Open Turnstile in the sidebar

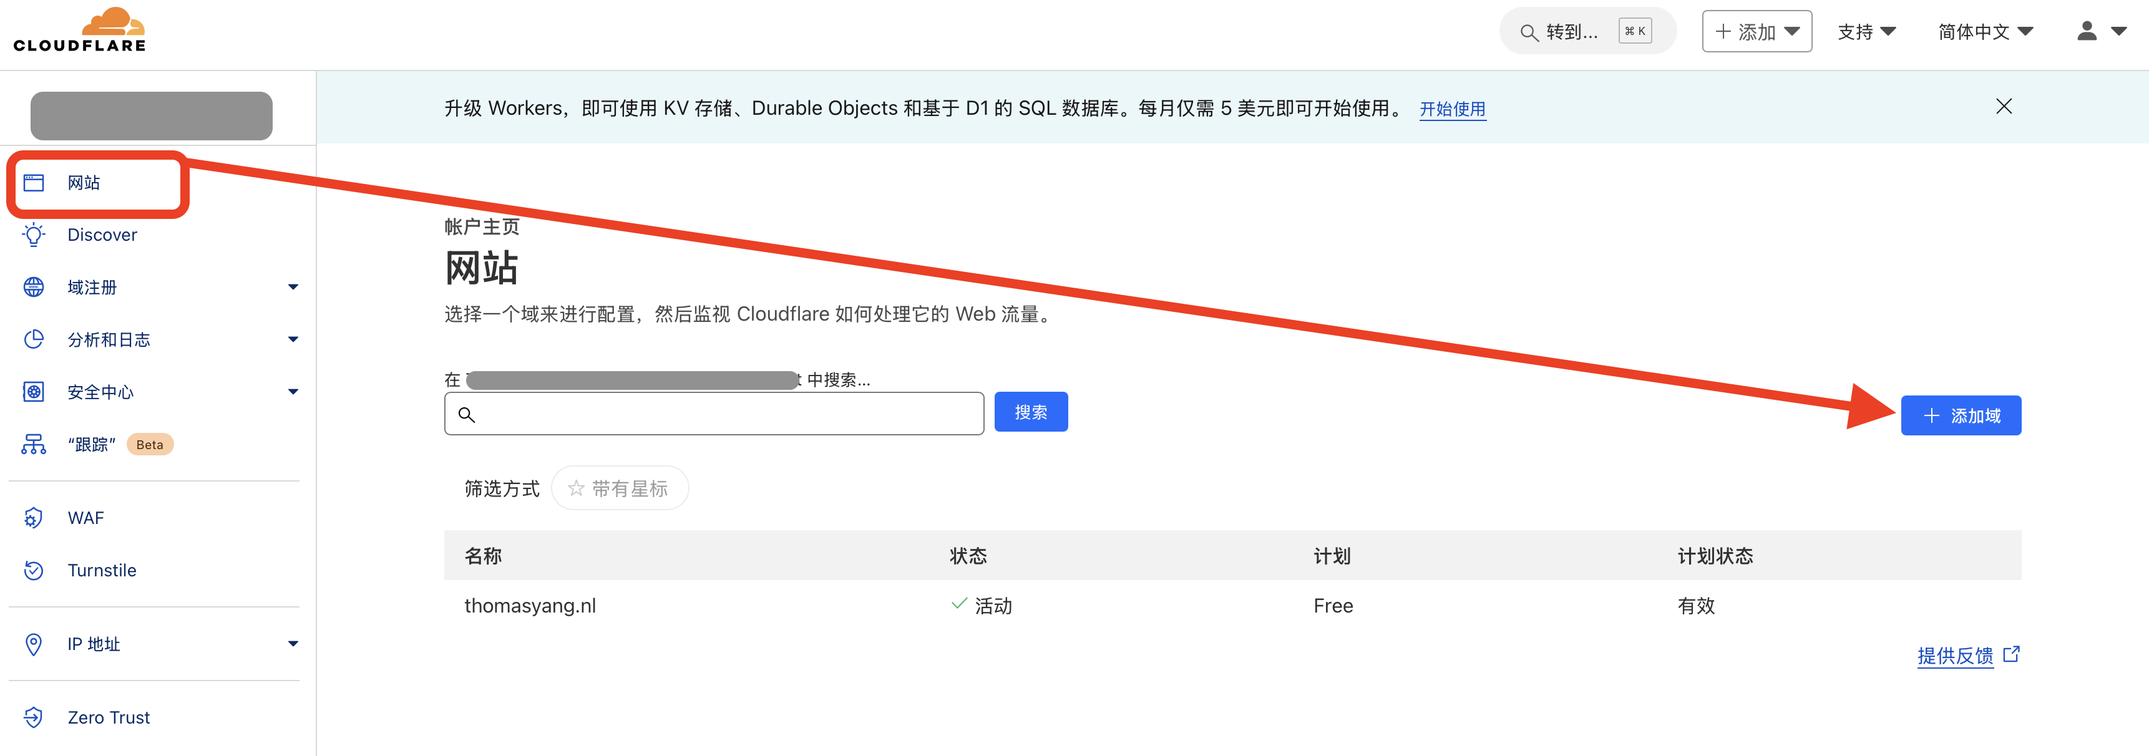click(102, 570)
